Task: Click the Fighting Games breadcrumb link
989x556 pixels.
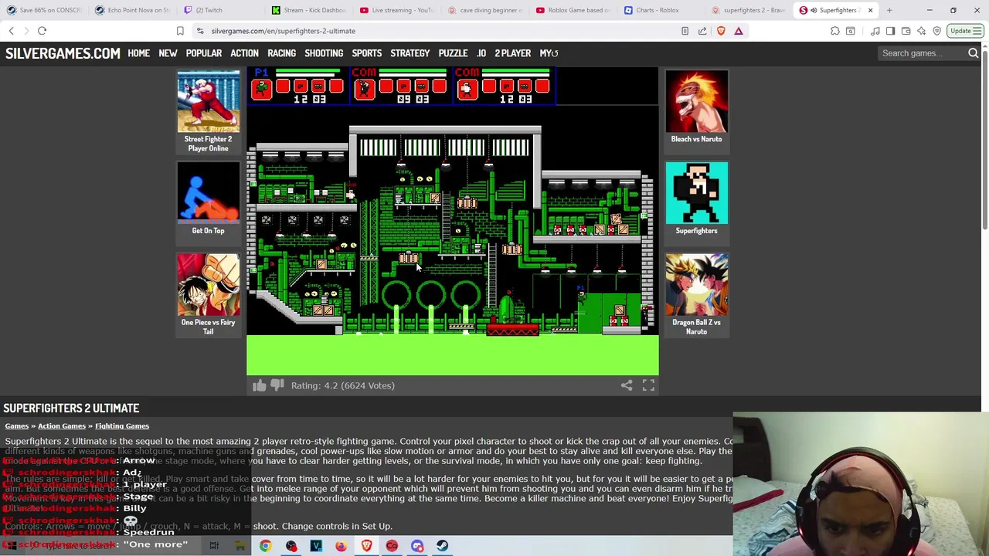Action: click(x=122, y=426)
